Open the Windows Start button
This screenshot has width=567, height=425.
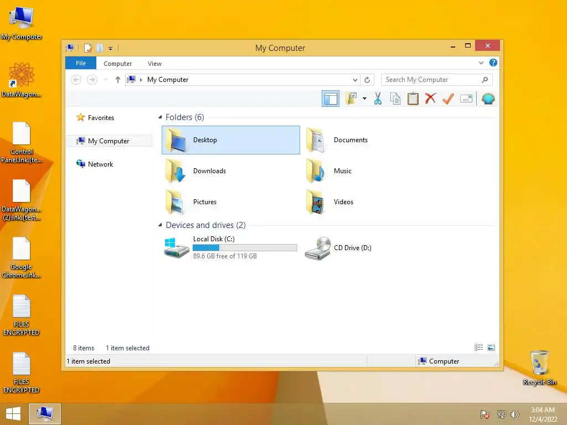(x=13, y=414)
